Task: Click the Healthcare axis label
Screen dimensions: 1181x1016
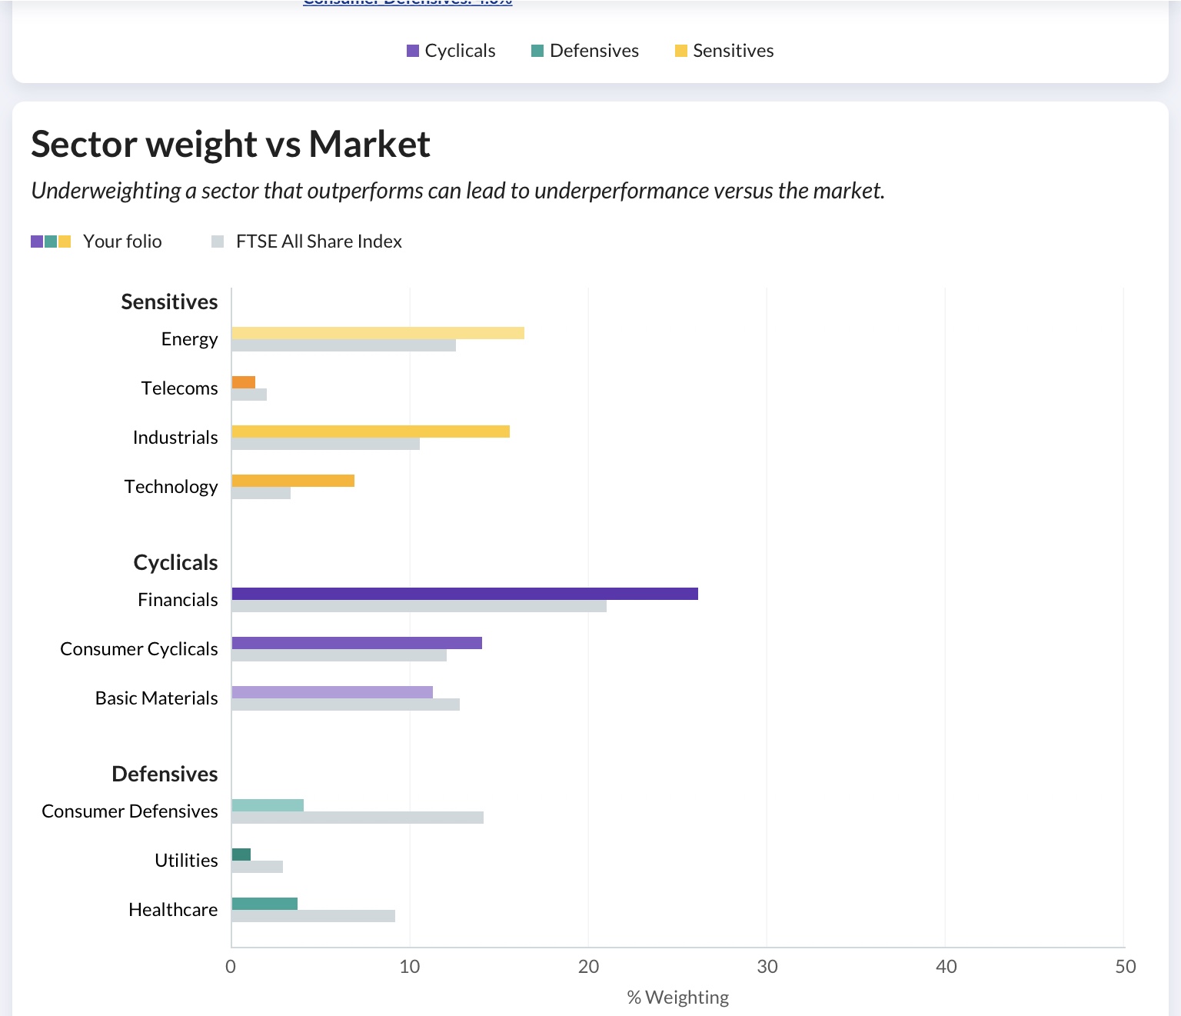Action: tap(173, 910)
